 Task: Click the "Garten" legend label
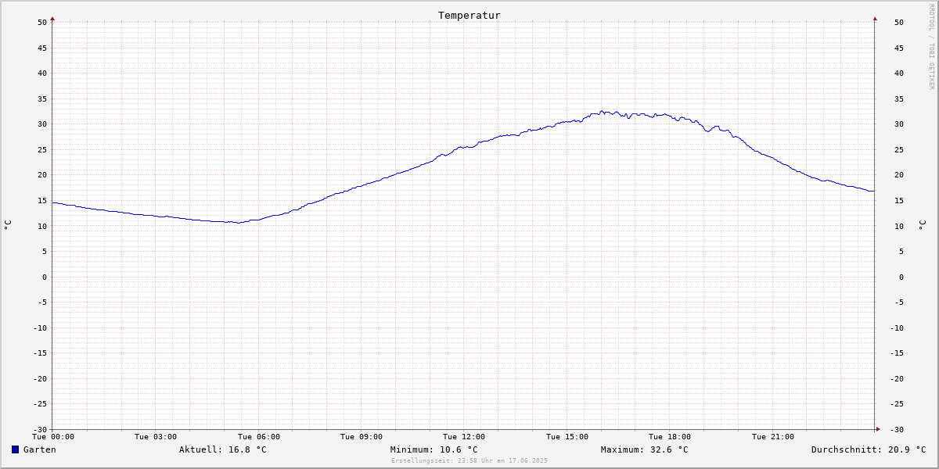click(40, 449)
